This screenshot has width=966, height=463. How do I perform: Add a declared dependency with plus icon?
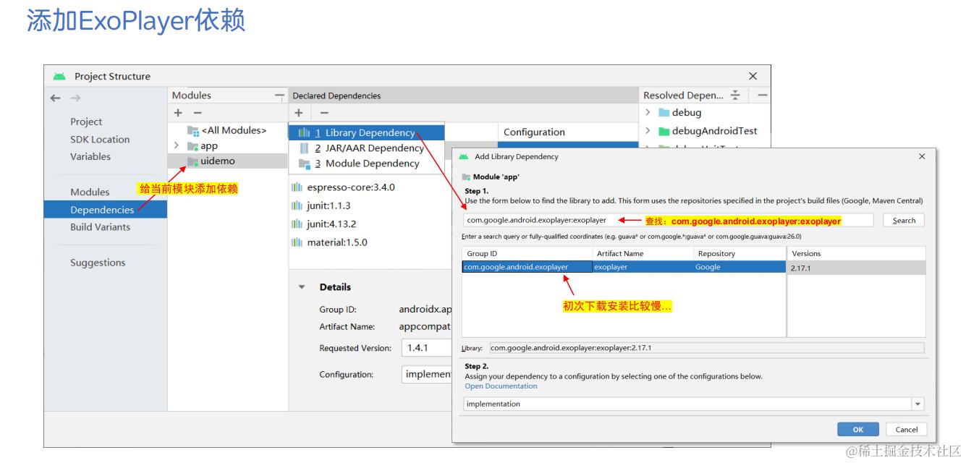298,113
